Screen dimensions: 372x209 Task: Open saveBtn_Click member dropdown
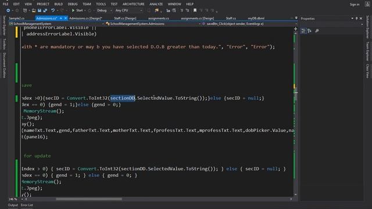pos(250,24)
